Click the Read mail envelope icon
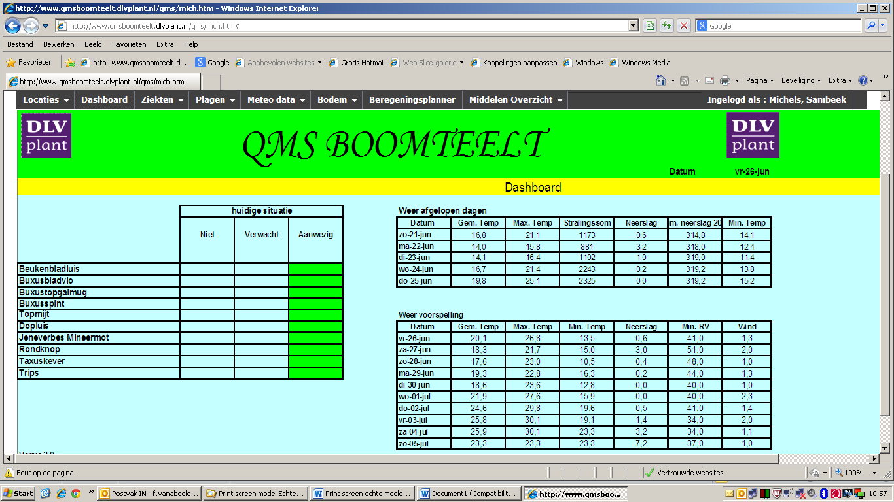The image size is (894, 502). (x=710, y=80)
